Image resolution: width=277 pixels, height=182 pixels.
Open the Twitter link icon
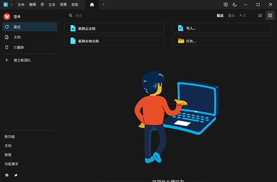click(16, 175)
